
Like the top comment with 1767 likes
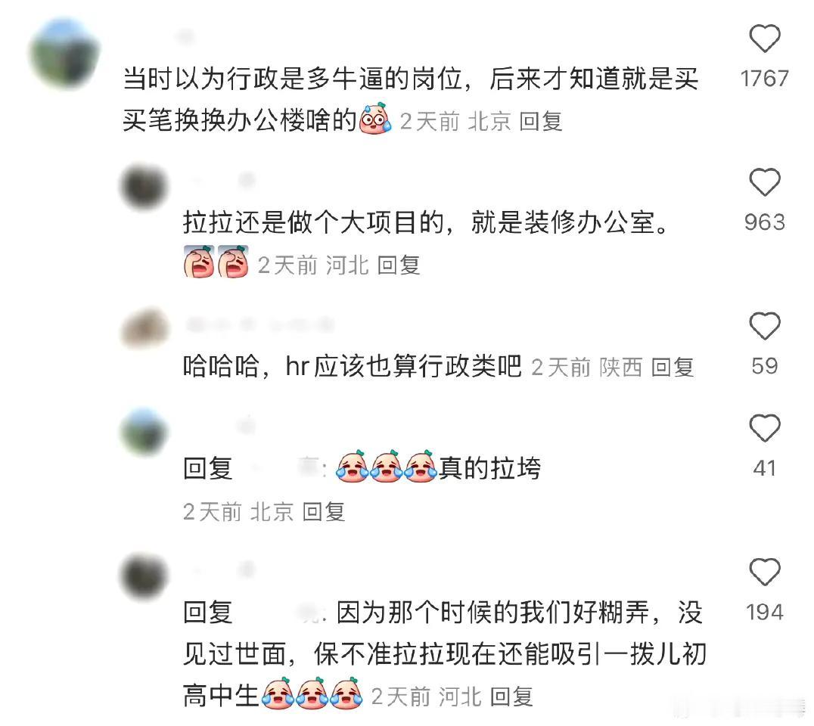(765, 39)
